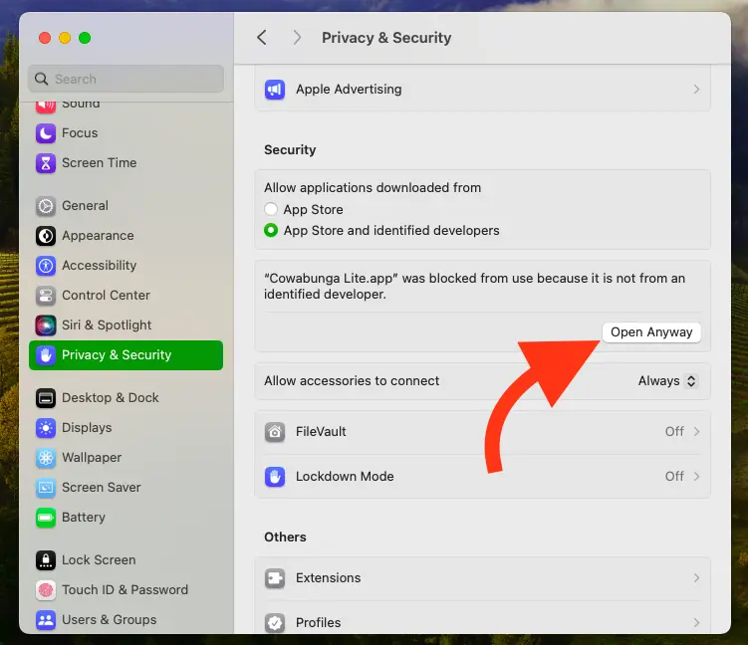Click the Desktop & Dock icon
Viewport: 748px width, 645px height.
[46, 398]
